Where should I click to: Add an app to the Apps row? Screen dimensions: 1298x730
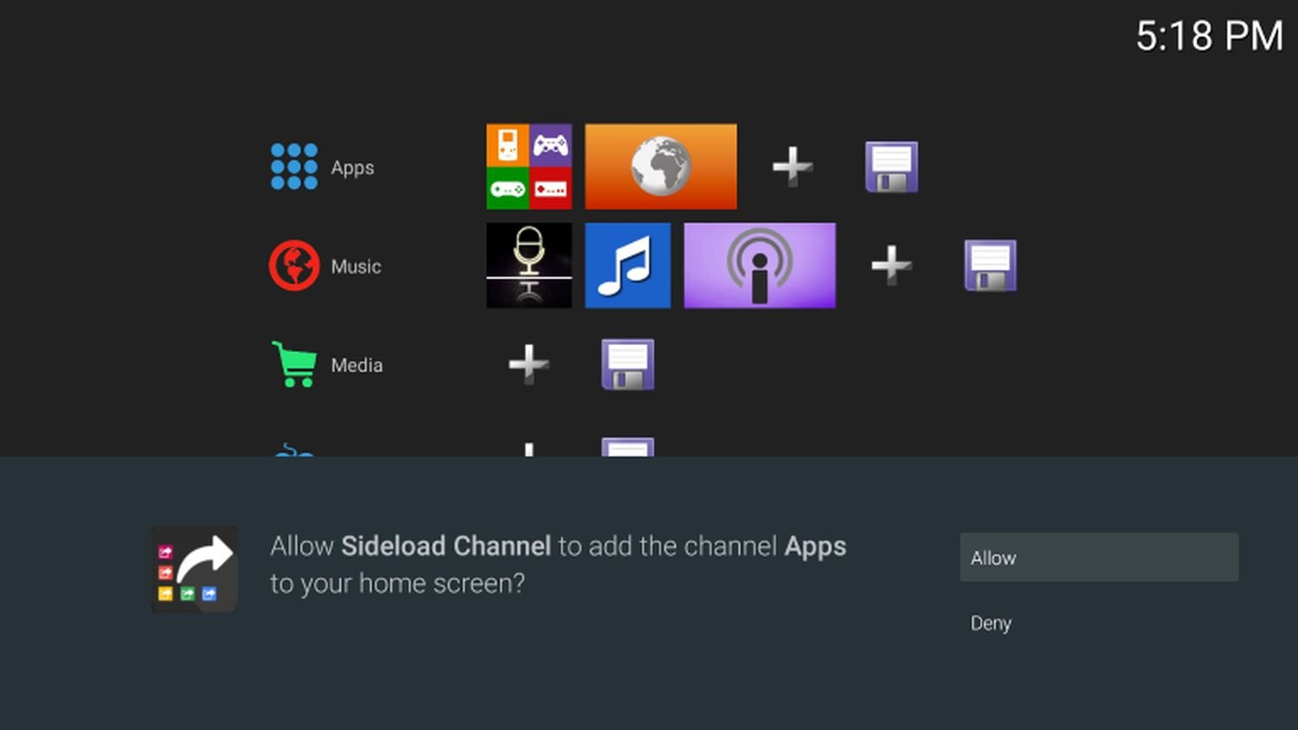[x=792, y=167]
